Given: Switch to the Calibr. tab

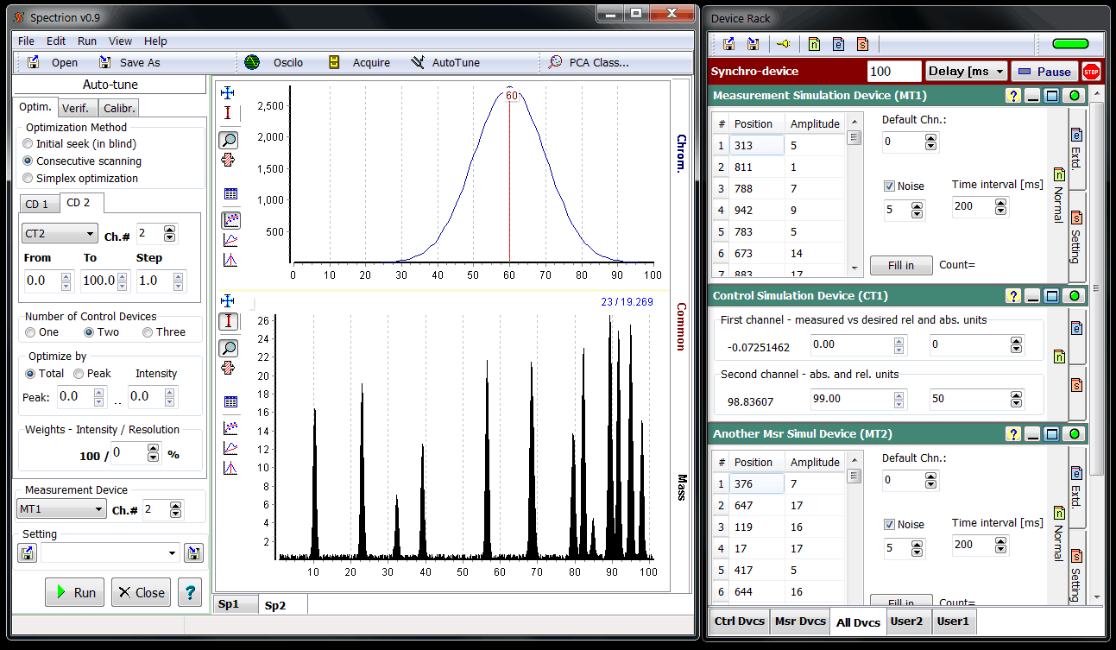Looking at the screenshot, I should (x=119, y=108).
